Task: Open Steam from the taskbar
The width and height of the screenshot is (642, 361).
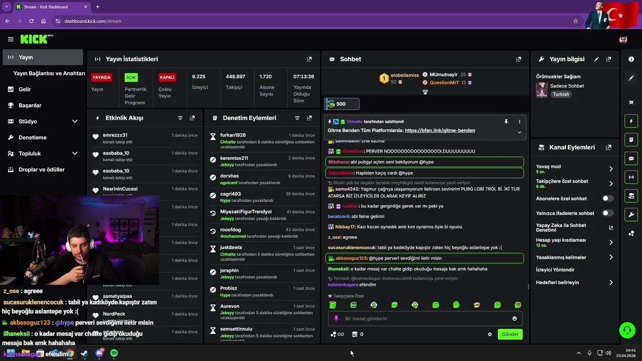Action: 85,353
